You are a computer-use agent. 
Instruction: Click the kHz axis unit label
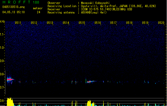tap(2, 21)
